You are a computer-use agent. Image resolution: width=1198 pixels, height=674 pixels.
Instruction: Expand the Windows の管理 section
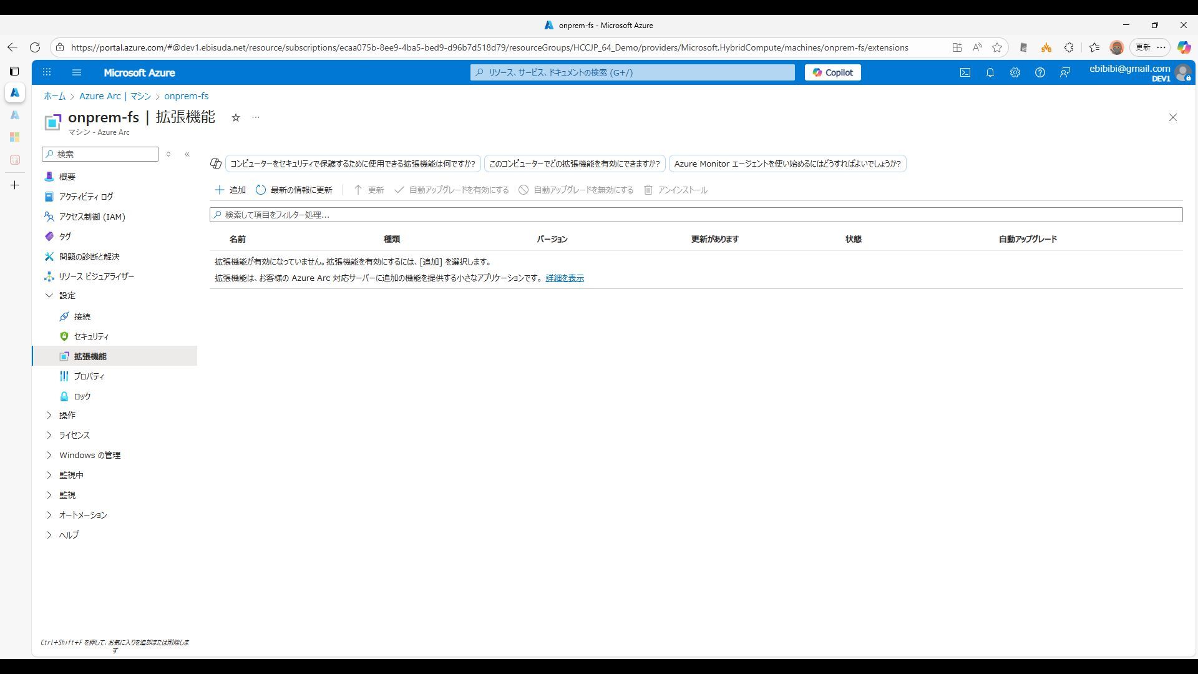click(x=49, y=456)
